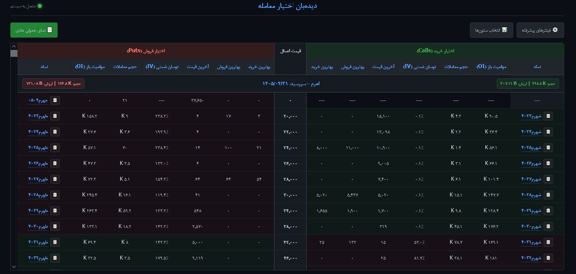The height and width of the screenshot is (274, 576).
Task: Click the note icon beside put symbol طهرم۴۰۲۷
Action: pos(55,179)
